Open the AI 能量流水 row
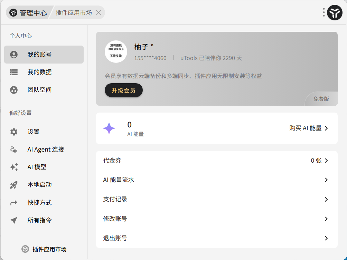 217,180
